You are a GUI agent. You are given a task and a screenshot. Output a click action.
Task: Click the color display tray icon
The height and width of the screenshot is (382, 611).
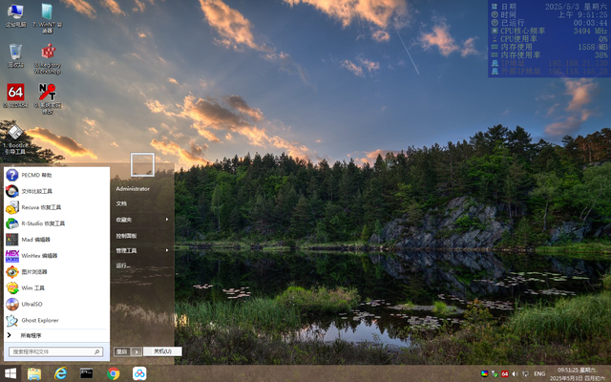[x=484, y=373]
